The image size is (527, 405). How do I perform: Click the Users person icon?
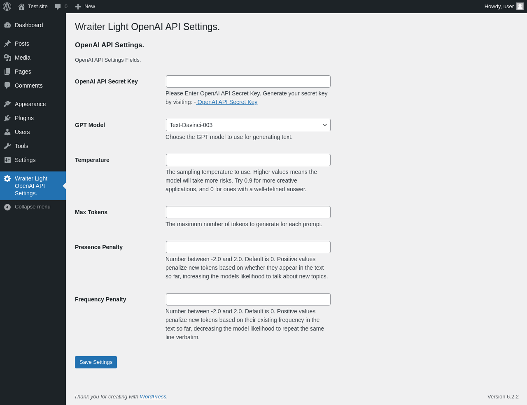pyautogui.click(x=7, y=132)
